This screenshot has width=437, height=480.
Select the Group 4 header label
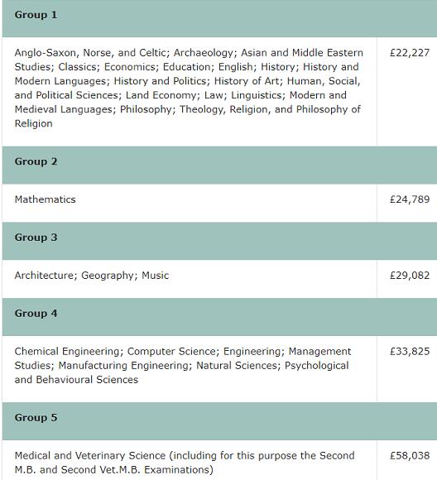(36, 313)
